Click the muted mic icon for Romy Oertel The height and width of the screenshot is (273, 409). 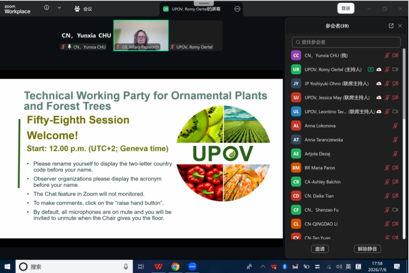tap(387, 69)
